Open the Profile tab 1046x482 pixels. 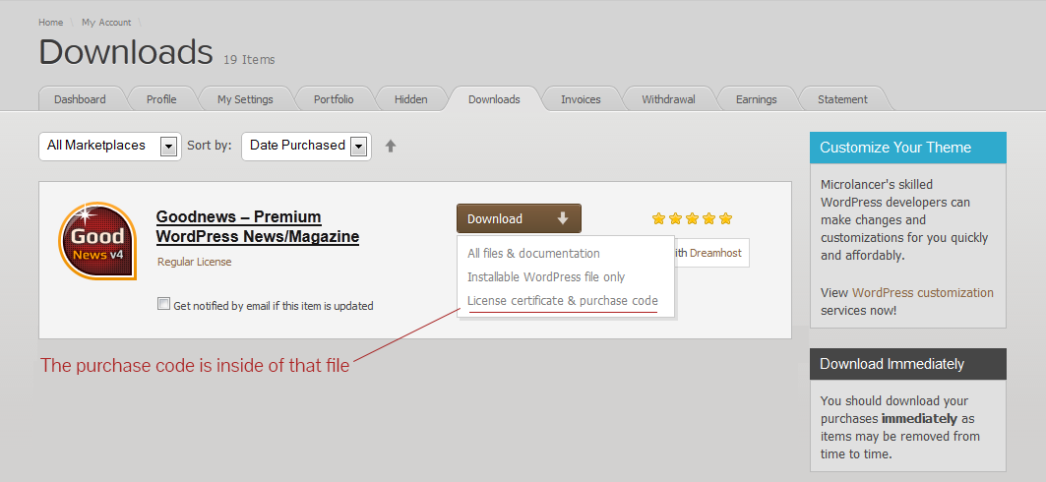[x=161, y=99]
